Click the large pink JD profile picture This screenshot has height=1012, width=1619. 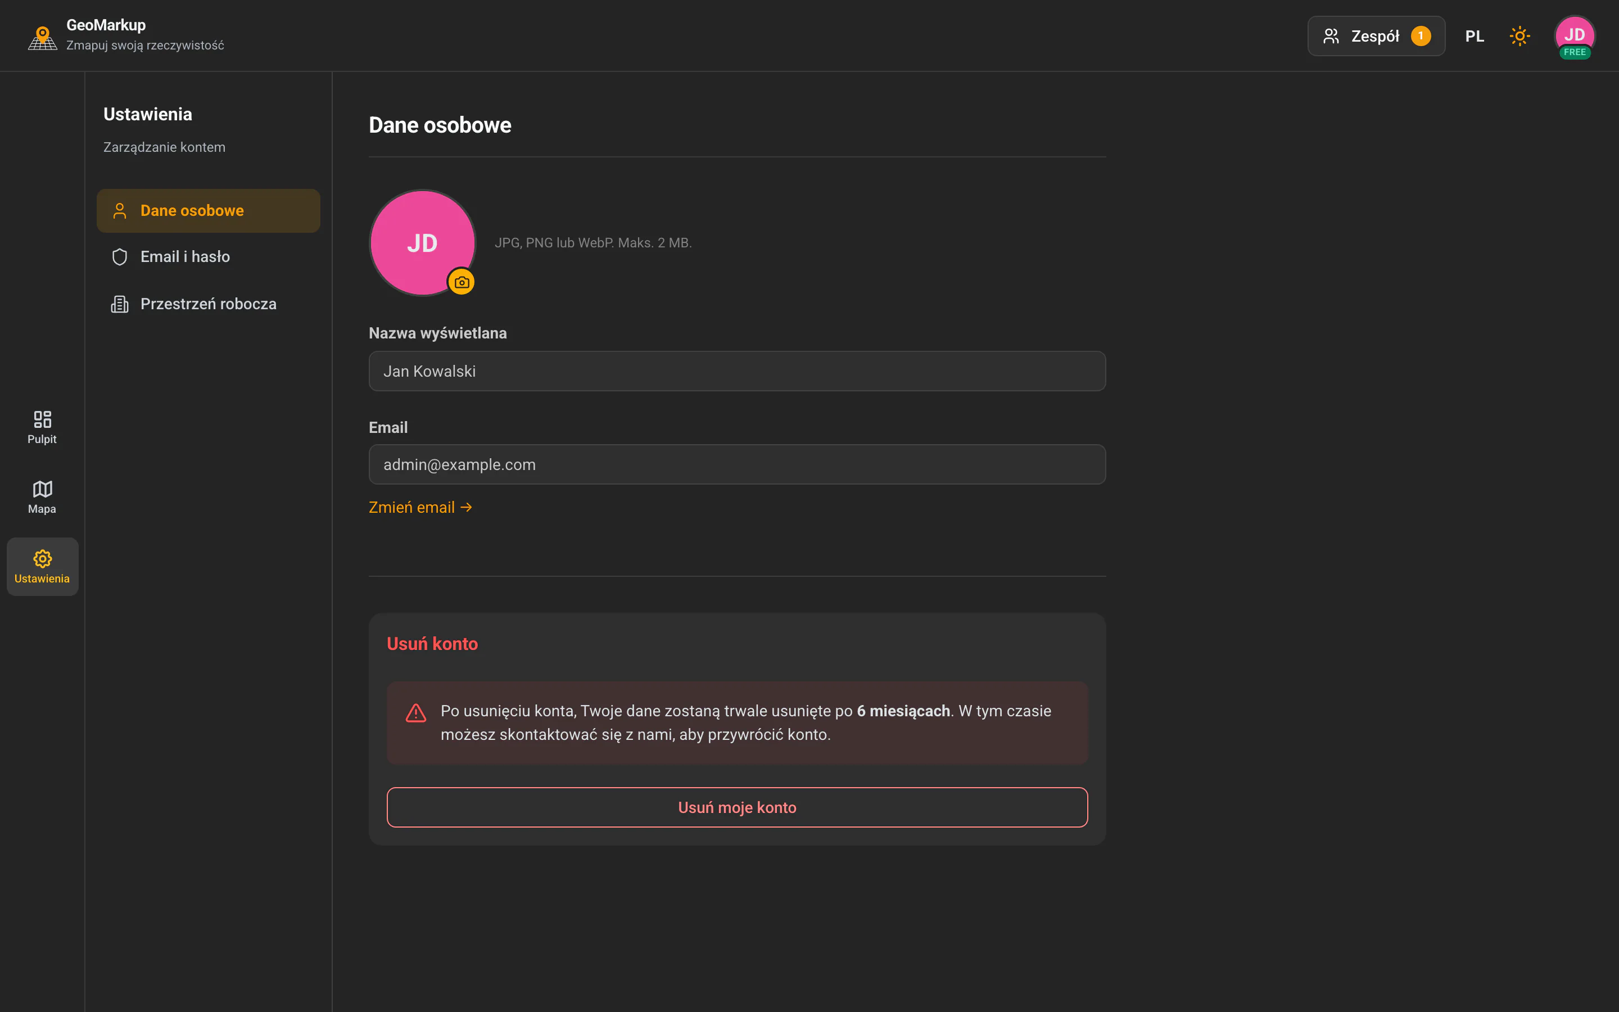(422, 242)
